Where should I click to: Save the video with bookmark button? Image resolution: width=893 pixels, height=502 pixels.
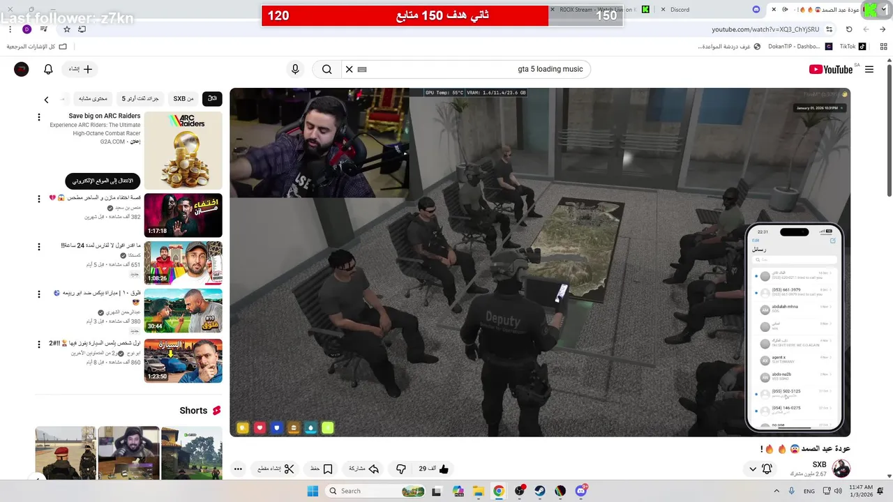click(322, 469)
